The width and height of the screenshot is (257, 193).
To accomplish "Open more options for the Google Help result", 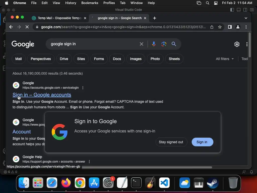I will (x=89, y=162).
